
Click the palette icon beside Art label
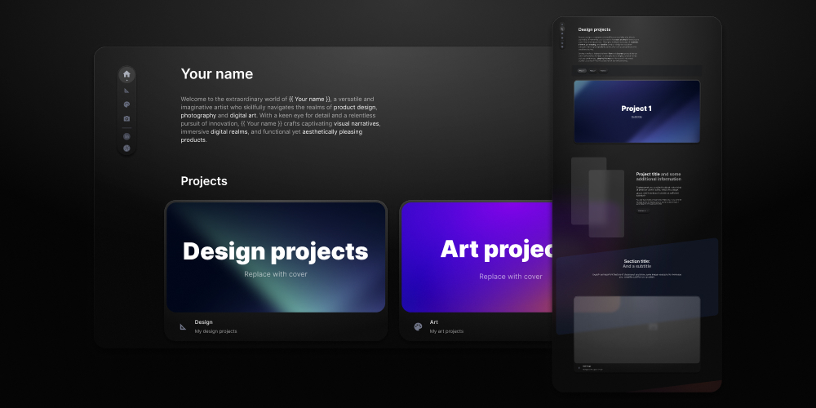pos(418,327)
